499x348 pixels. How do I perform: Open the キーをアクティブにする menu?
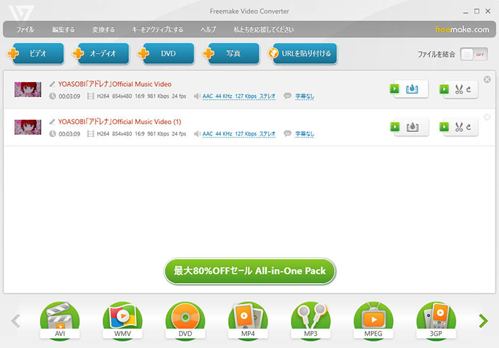click(158, 30)
